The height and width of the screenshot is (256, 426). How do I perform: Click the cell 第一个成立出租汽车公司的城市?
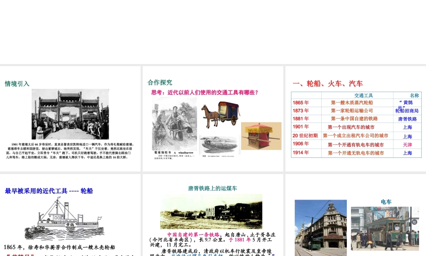(x=356, y=136)
